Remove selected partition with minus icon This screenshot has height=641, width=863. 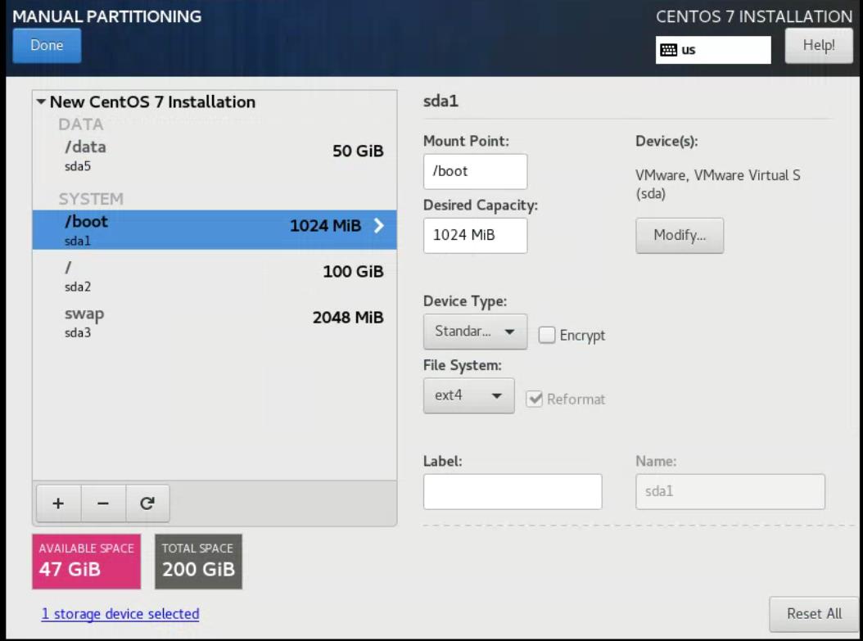103,503
